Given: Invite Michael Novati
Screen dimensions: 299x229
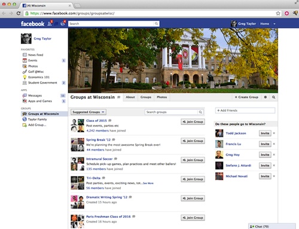Looking at the screenshot, I should pos(265,176).
